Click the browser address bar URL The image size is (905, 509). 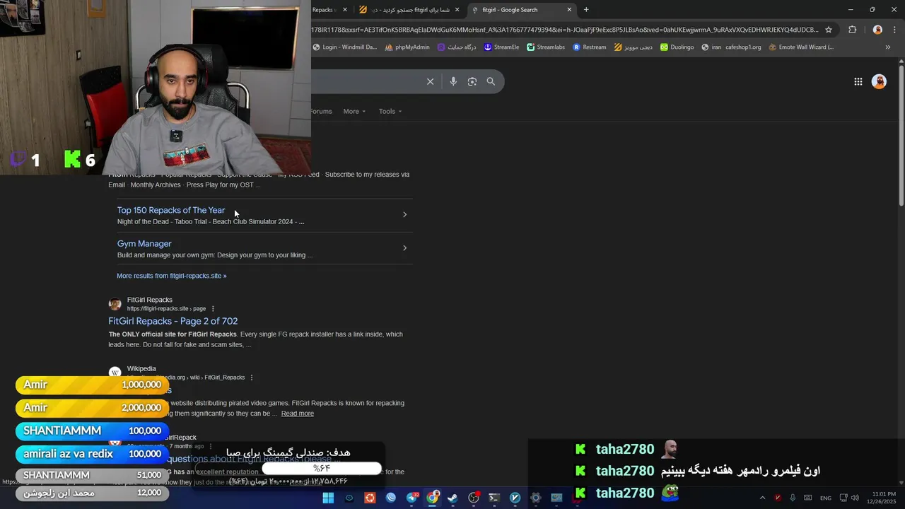pyautogui.click(x=564, y=30)
